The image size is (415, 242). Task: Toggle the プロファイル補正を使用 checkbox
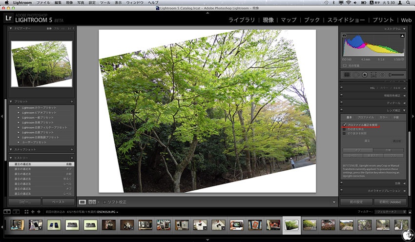[x=344, y=125]
